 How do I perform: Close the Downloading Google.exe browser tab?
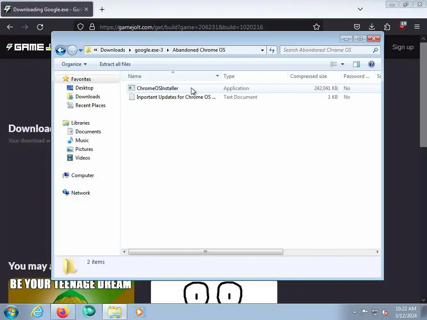[x=86, y=9]
